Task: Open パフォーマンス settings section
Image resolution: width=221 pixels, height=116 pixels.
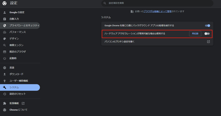Action: click(x=20, y=32)
